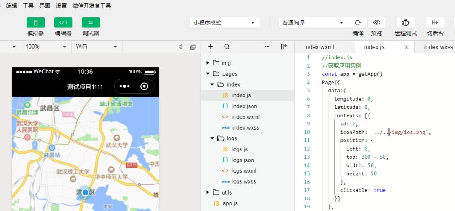Collapse the index folder
This screenshot has height=211, width=455.
point(212,84)
